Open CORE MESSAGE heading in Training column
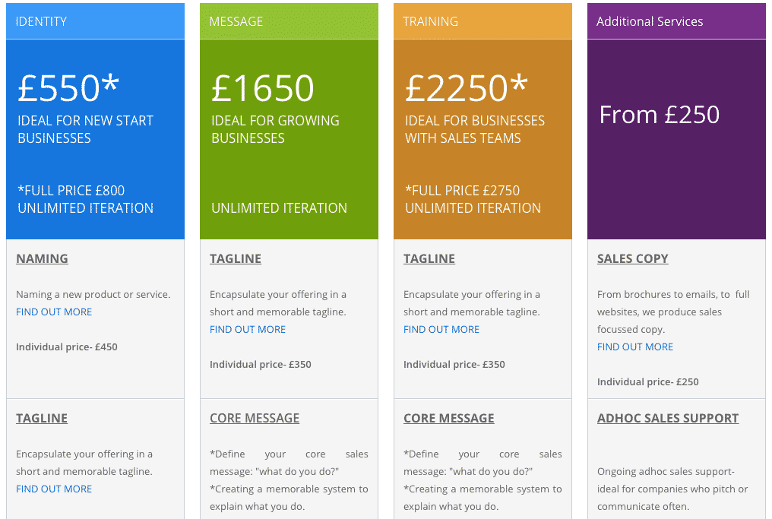Screen dimensions: 772x519 (449, 418)
